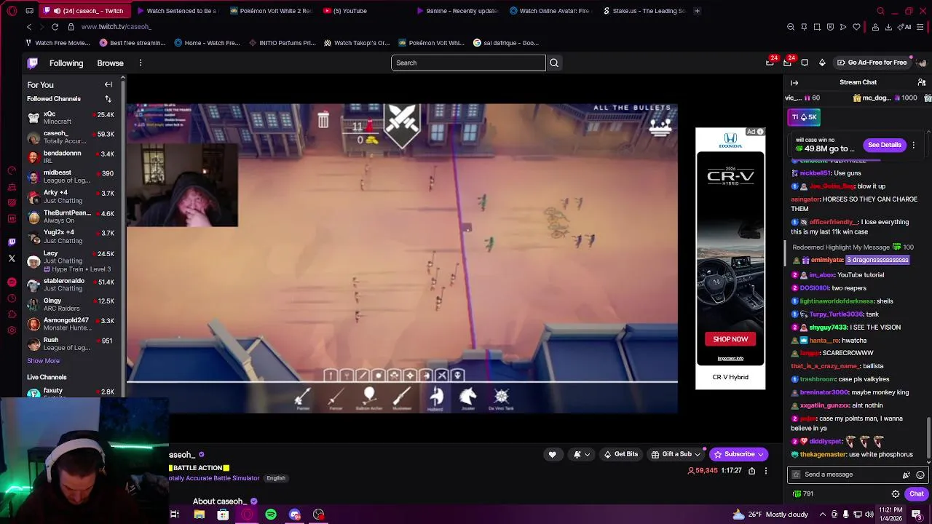Click the browser address bar URL
This screenshot has height=524, width=932.
point(116,27)
